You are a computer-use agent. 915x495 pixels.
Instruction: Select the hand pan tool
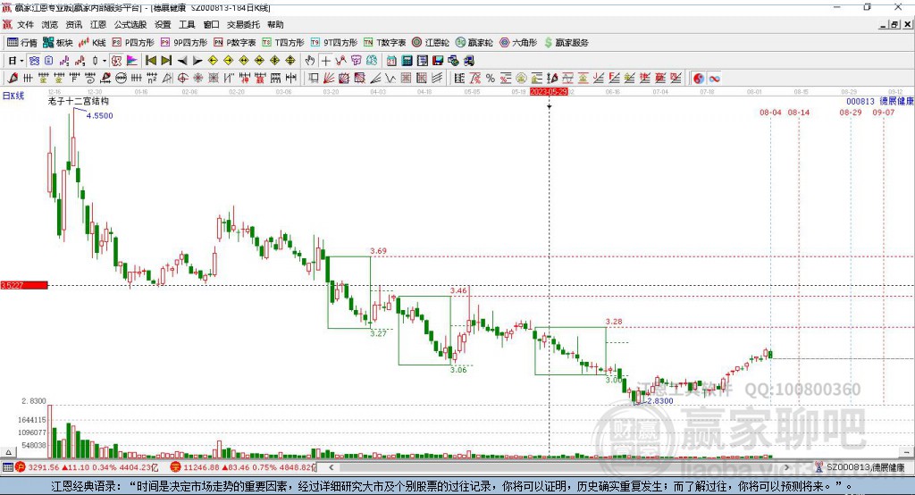(x=310, y=61)
